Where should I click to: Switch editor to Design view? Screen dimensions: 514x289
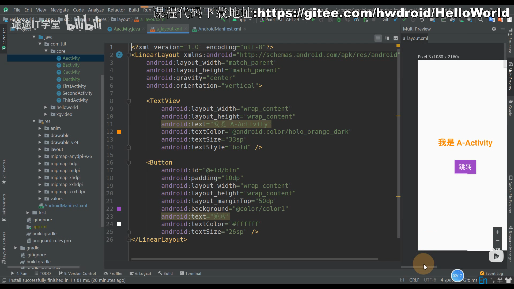(x=396, y=38)
